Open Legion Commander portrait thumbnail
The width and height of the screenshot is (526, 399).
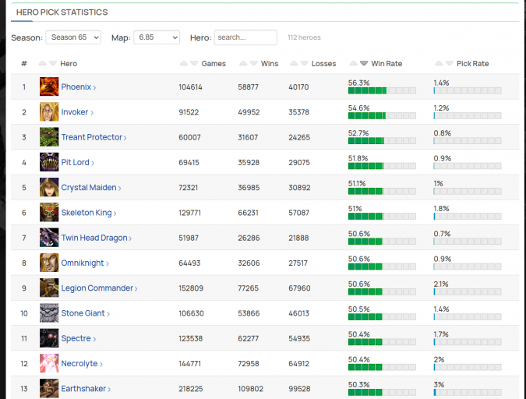click(49, 288)
